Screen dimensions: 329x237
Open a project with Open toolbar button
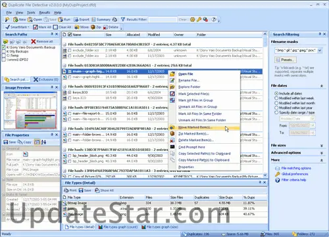point(35,20)
